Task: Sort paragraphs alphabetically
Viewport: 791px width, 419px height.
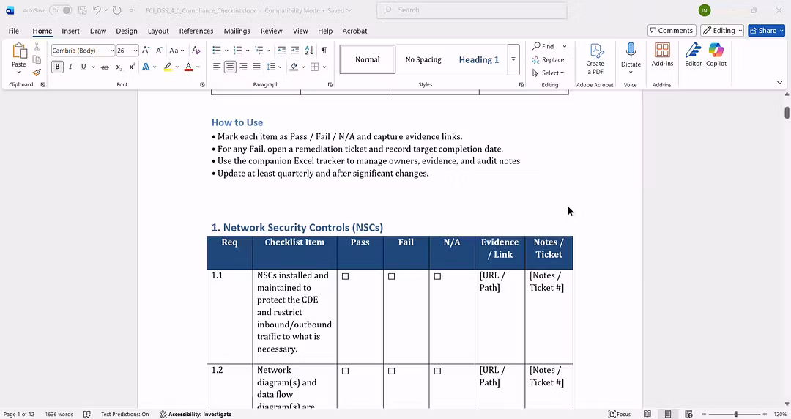Action: pyautogui.click(x=309, y=51)
